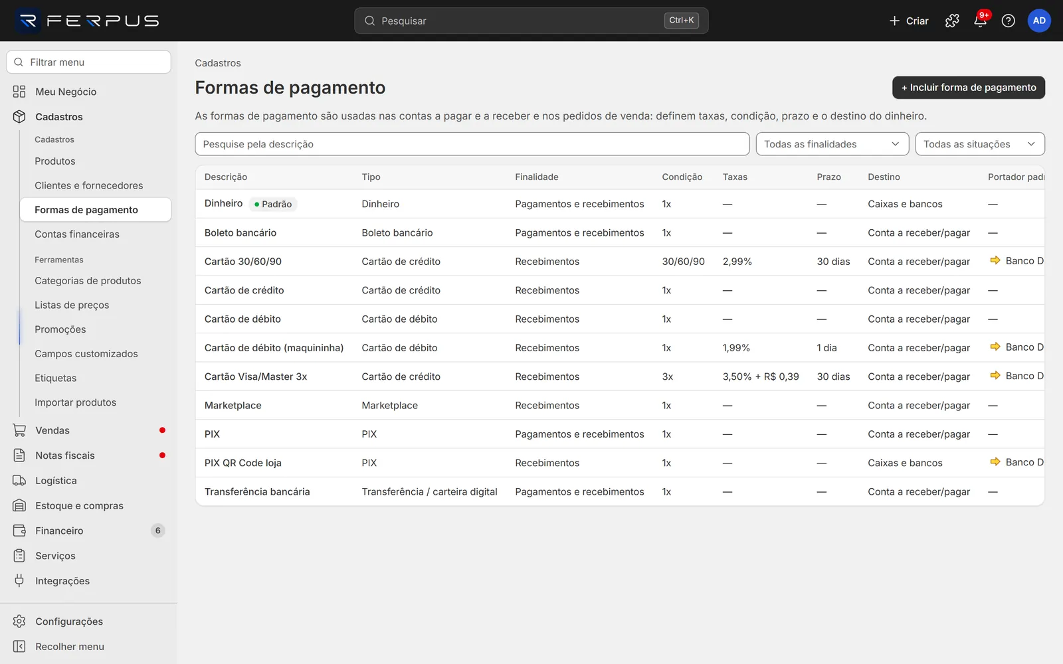The height and width of the screenshot is (664, 1063).
Task: Click the Ferpus logo in header
Action: [88, 21]
